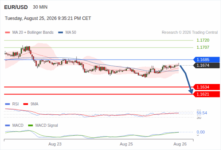Click the Aug 23 date axis label
This screenshot has height=150, width=221.
click(55, 144)
